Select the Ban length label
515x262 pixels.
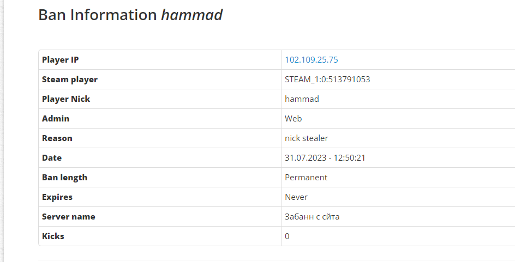[64, 178]
